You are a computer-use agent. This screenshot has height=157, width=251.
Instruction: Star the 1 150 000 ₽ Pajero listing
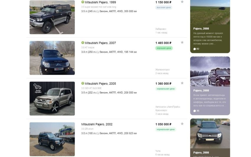[x=182, y=2]
